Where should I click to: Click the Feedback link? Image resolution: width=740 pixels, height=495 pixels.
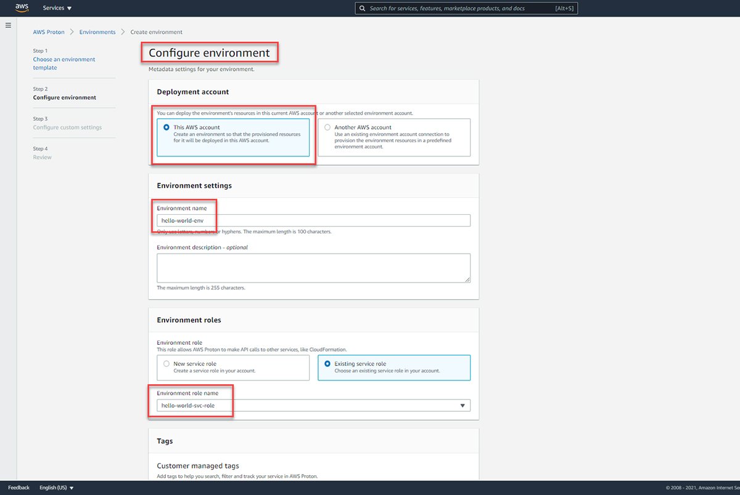18,487
